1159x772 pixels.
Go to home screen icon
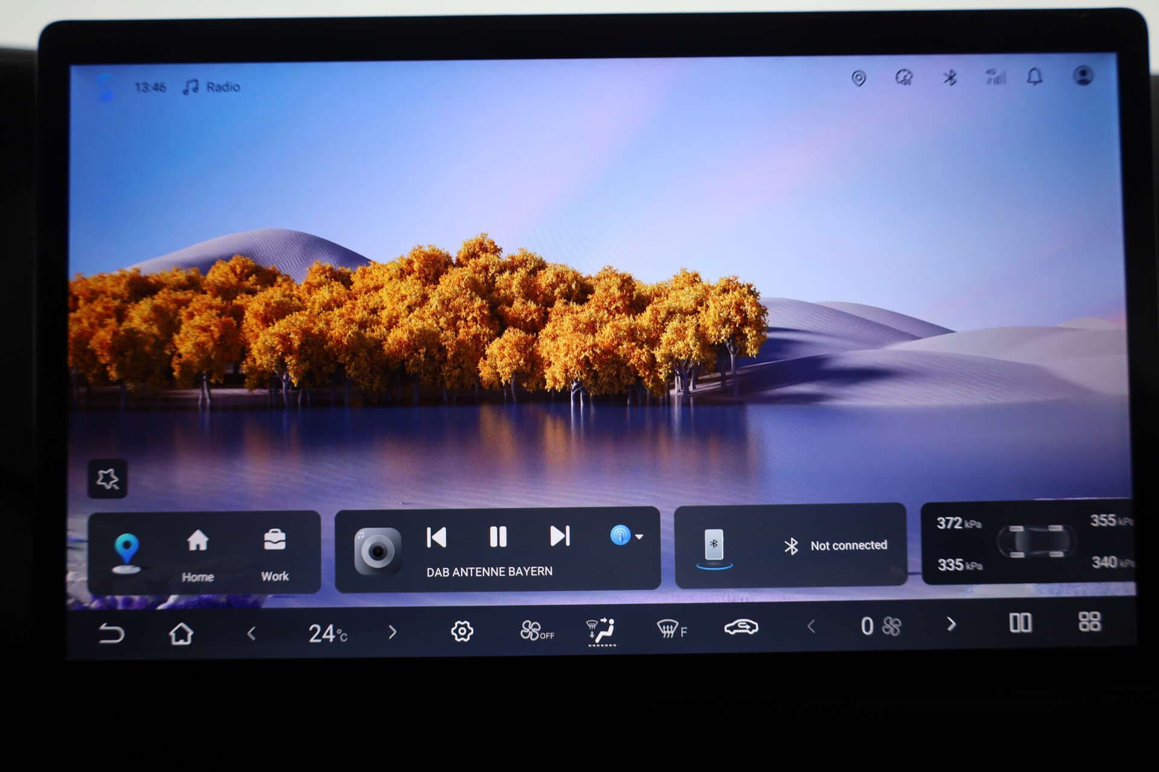pyautogui.click(x=181, y=633)
